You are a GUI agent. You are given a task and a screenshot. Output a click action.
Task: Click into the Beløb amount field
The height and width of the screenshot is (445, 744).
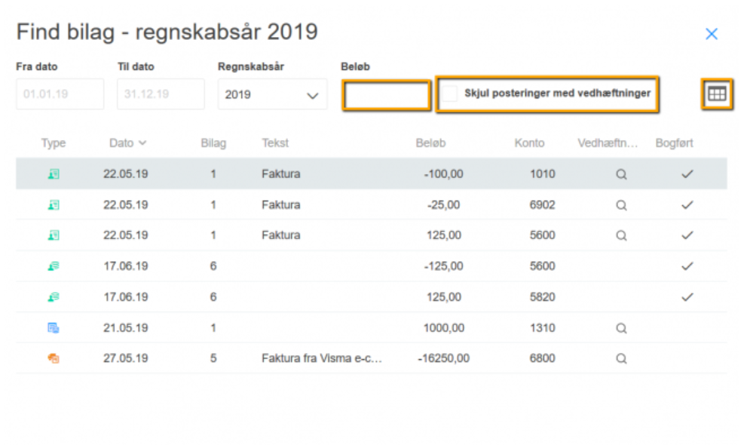click(x=387, y=96)
